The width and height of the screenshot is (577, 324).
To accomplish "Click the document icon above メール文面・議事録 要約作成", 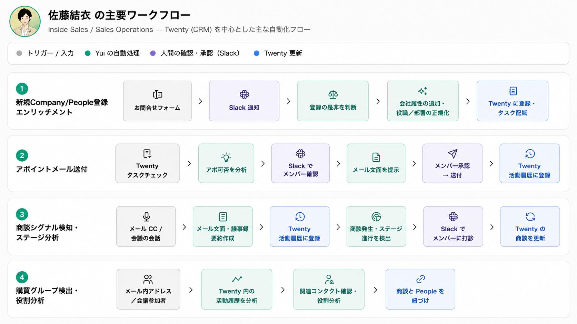I will (x=223, y=216).
